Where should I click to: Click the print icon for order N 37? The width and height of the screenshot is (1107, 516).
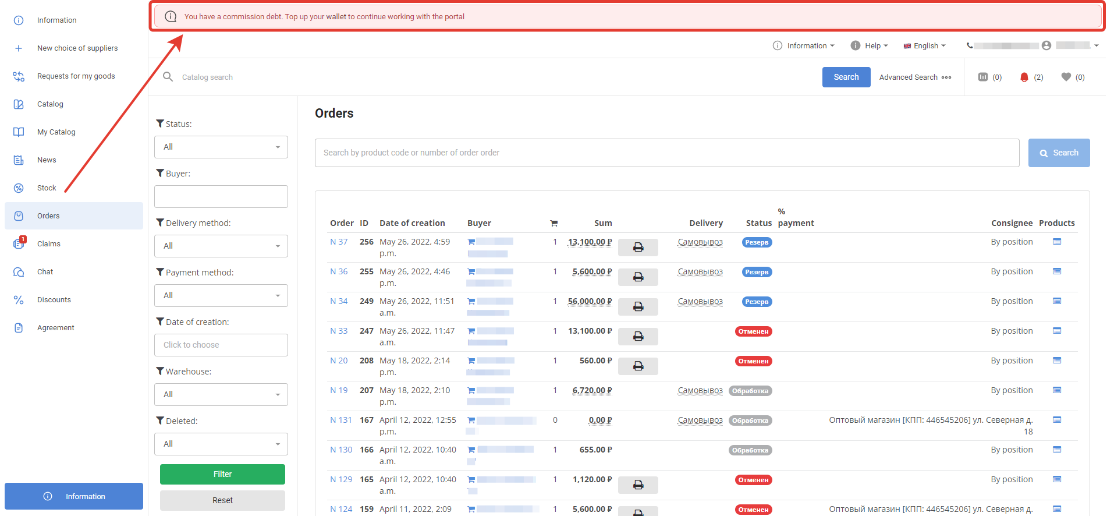[x=638, y=248]
